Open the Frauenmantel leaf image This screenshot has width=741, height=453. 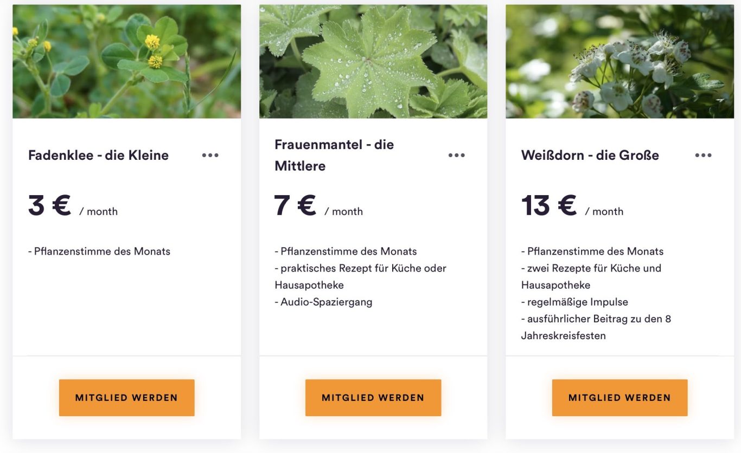click(x=373, y=62)
